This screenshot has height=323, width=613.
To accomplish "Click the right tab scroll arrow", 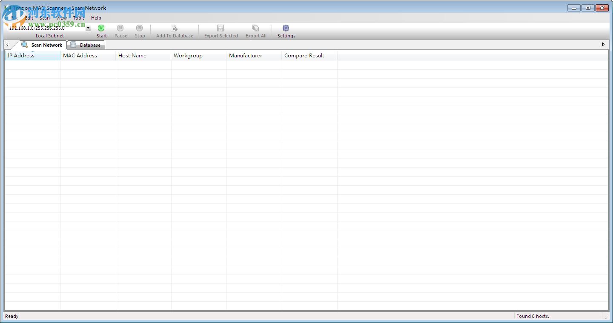I will tap(603, 44).
